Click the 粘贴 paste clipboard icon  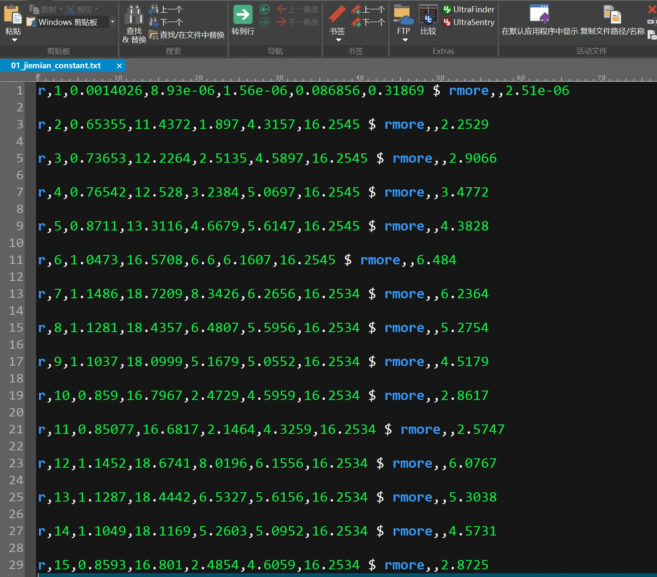(x=13, y=15)
